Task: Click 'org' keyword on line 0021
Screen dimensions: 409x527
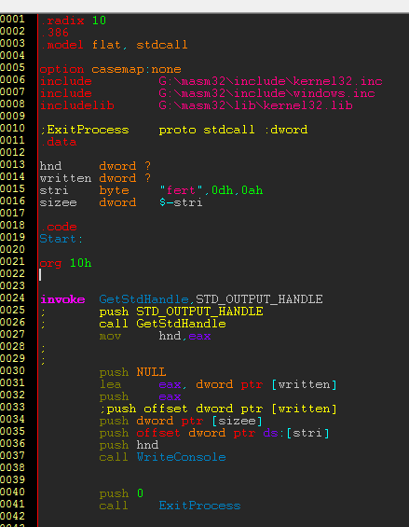Action: click(50, 263)
